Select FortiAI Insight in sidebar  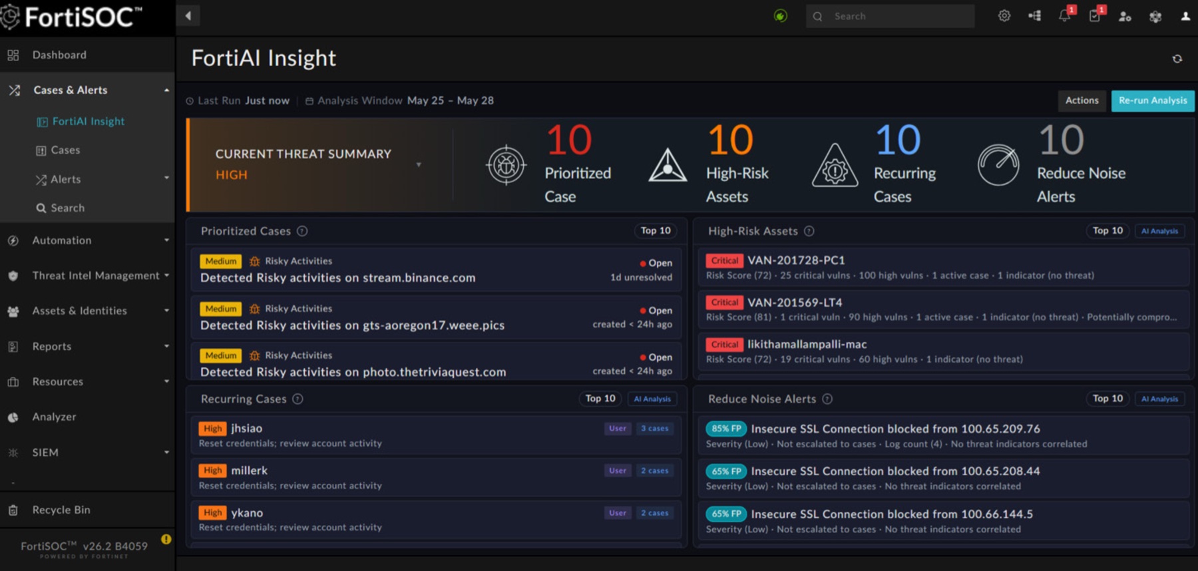[87, 121]
